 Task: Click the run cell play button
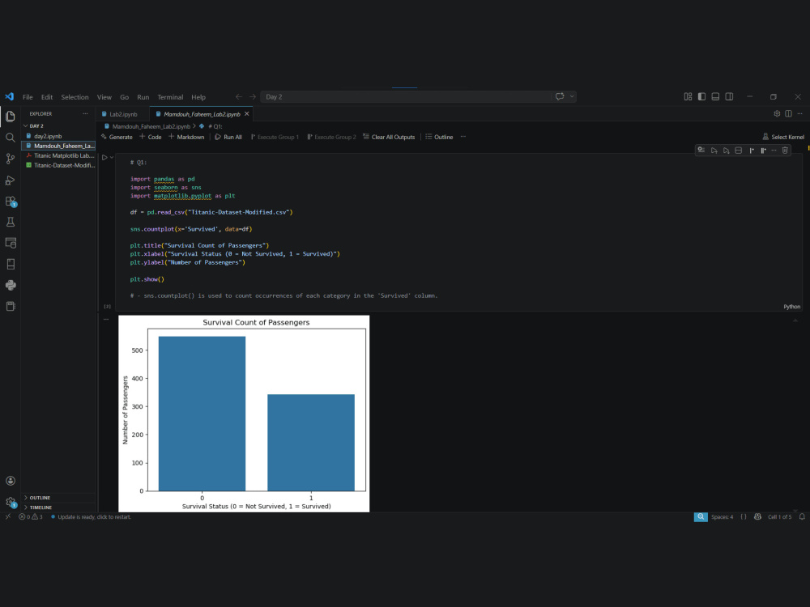click(x=104, y=158)
